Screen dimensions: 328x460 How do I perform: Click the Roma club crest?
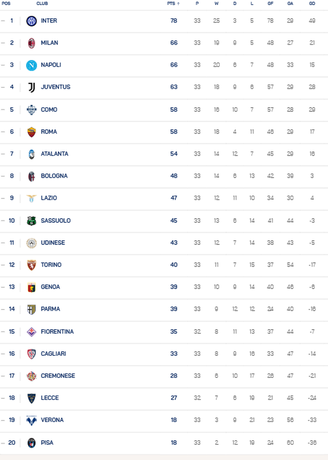click(x=32, y=131)
